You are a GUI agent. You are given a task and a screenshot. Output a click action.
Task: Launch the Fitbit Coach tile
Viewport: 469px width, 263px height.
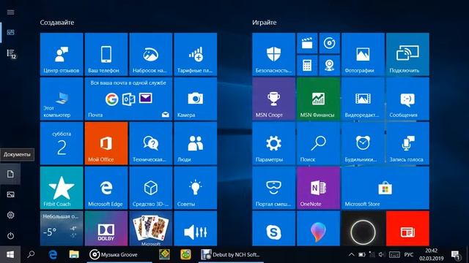pos(62,188)
